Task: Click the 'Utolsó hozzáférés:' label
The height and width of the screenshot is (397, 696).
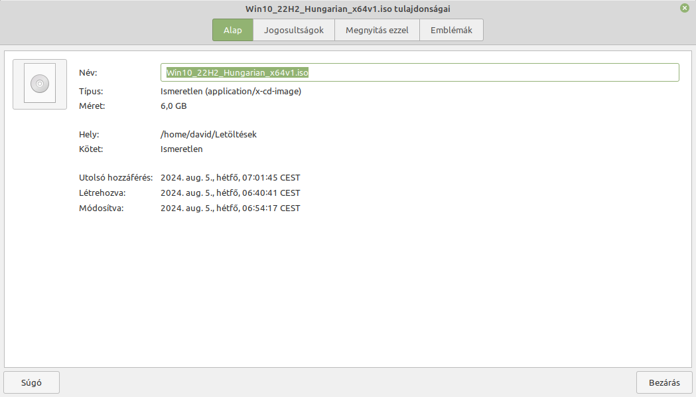Action: (116, 178)
